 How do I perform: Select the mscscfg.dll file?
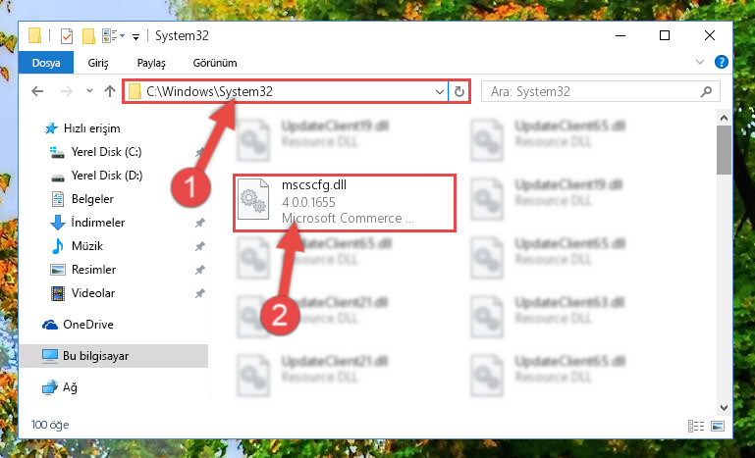[x=345, y=203]
